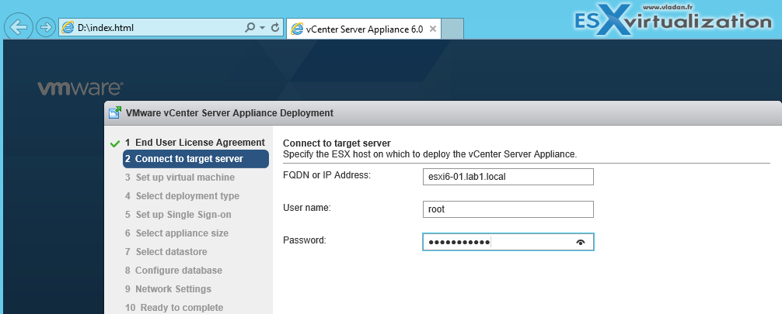Screen dimensions: 782x314
Task: Click the 'FQDN or IP Address:' label
Action: 326,176
